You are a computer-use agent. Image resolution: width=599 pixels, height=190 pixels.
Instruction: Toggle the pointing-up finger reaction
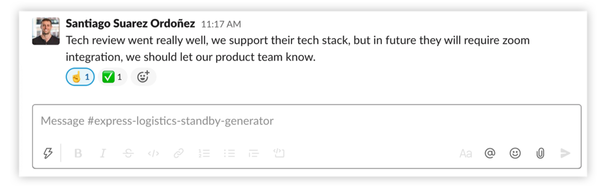(x=80, y=77)
